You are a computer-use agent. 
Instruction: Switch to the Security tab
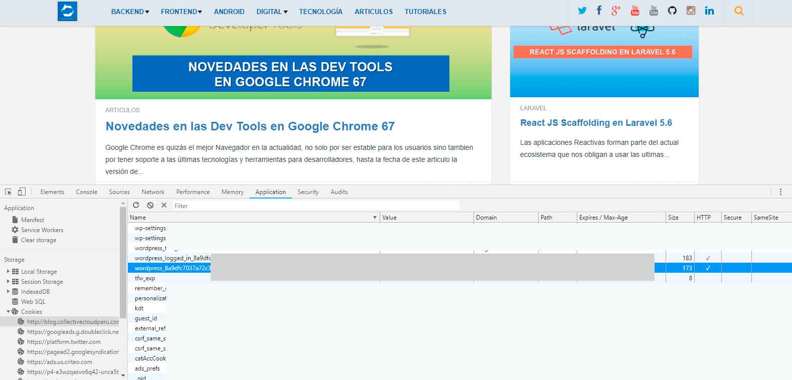point(308,192)
